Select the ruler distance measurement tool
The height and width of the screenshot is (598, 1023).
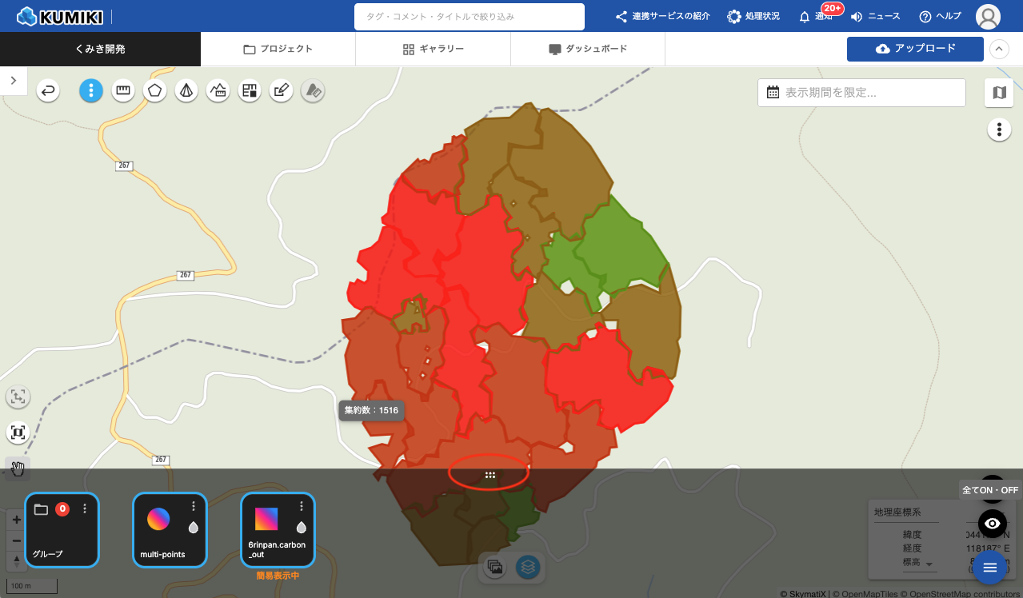point(122,91)
